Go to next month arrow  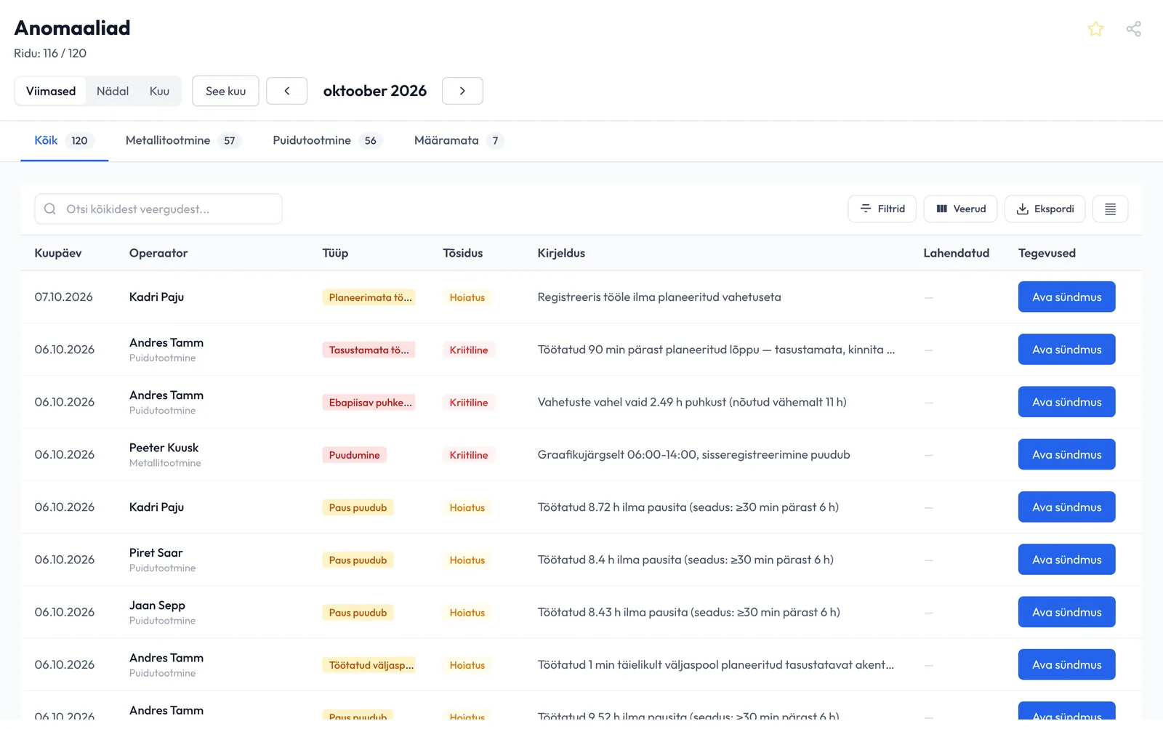[462, 91]
